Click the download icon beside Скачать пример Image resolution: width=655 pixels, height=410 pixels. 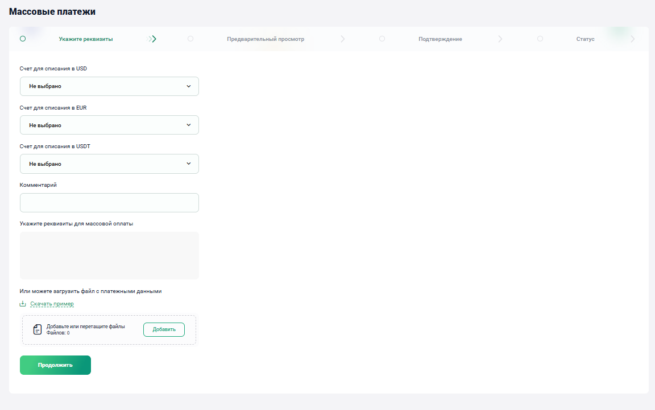(x=23, y=304)
